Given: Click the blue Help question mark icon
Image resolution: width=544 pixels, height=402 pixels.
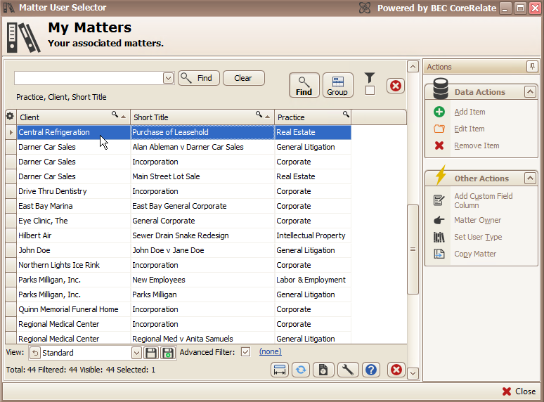Looking at the screenshot, I should coord(371,370).
